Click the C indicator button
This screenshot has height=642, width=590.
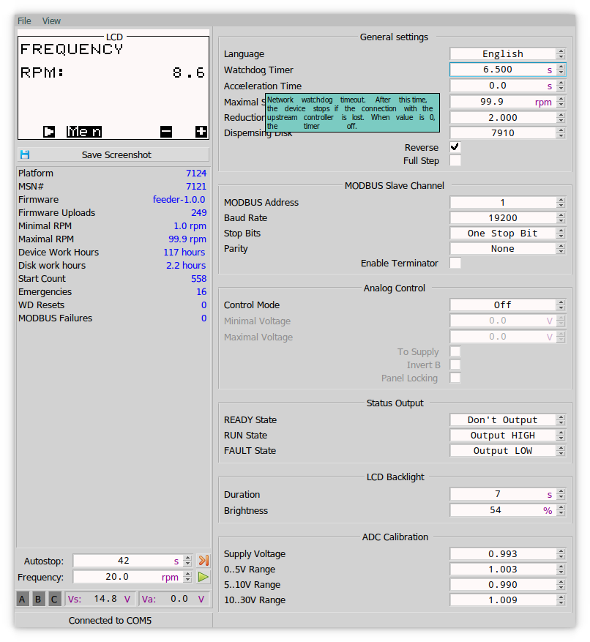click(x=55, y=600)
